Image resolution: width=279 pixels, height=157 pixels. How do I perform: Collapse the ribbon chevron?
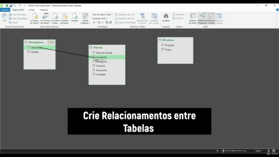(x=273, y=10)
